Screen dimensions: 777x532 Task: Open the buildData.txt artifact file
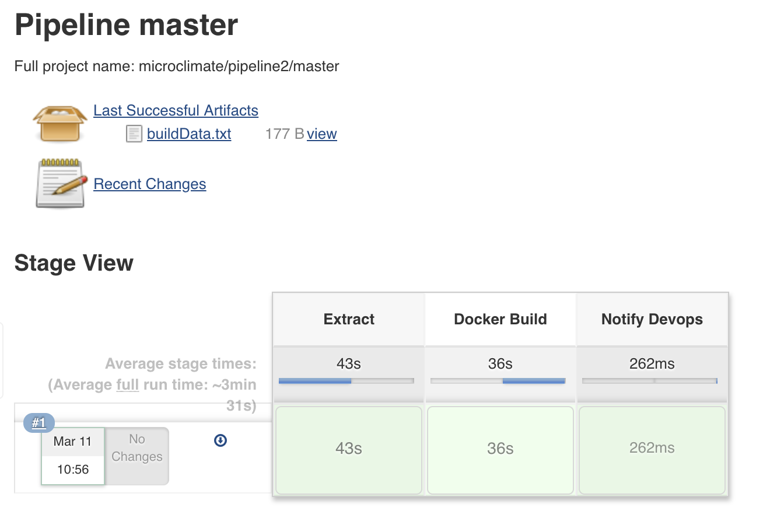point(189,134)
